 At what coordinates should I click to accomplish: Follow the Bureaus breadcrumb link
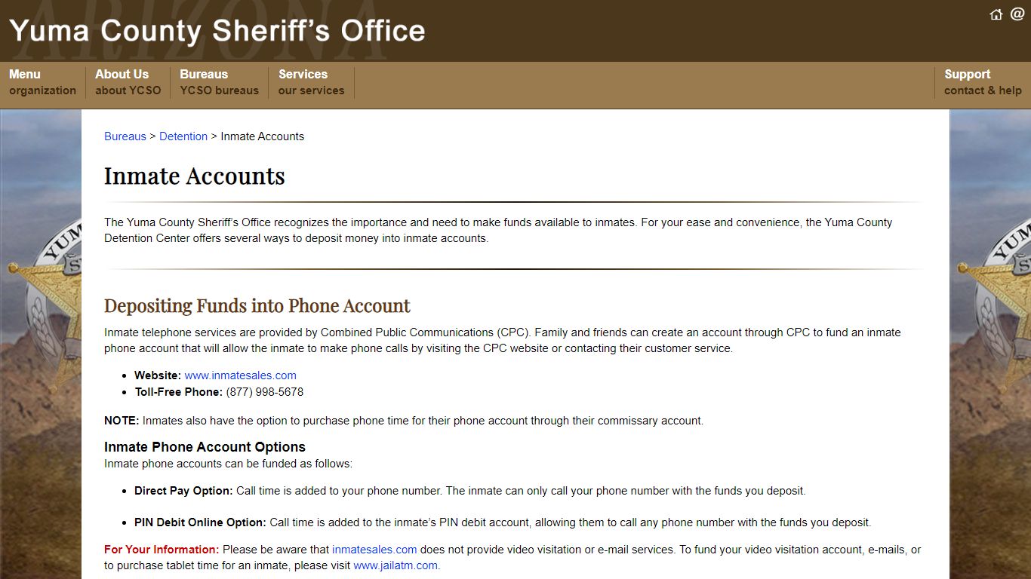coord(125,136)
